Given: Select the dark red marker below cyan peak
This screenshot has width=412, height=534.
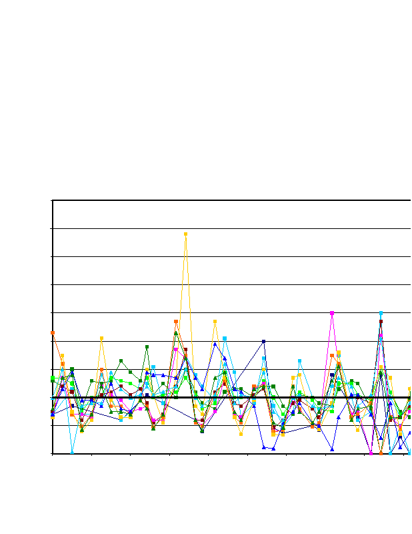Looking at the screenshot, I should tap(381, 321).
